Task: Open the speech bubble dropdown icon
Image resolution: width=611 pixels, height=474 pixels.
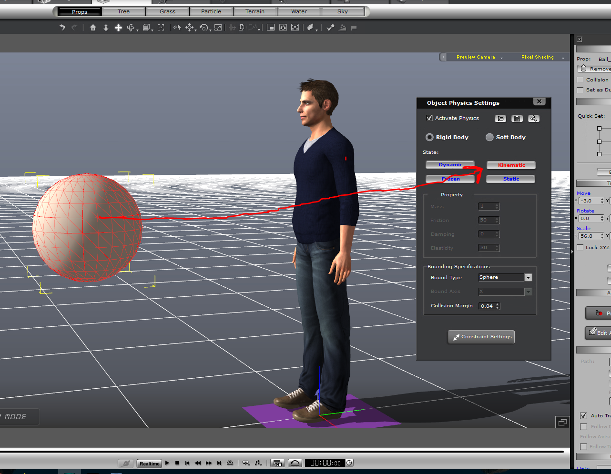Action: (246, 463)
